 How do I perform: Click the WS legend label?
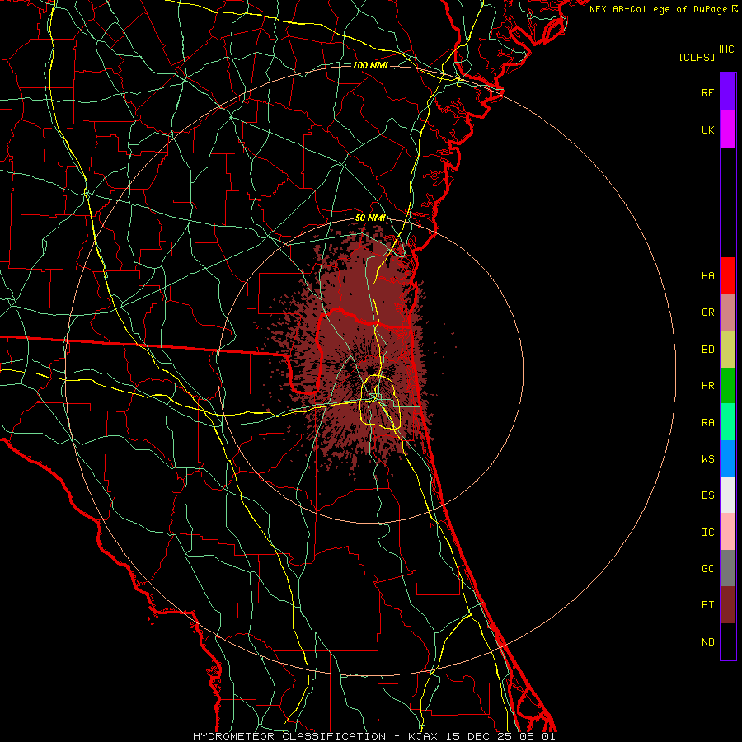coord(707,458)
